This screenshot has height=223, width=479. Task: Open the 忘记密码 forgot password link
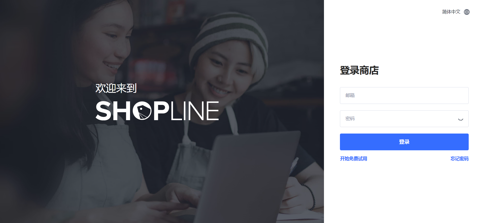tap(459, 159)
